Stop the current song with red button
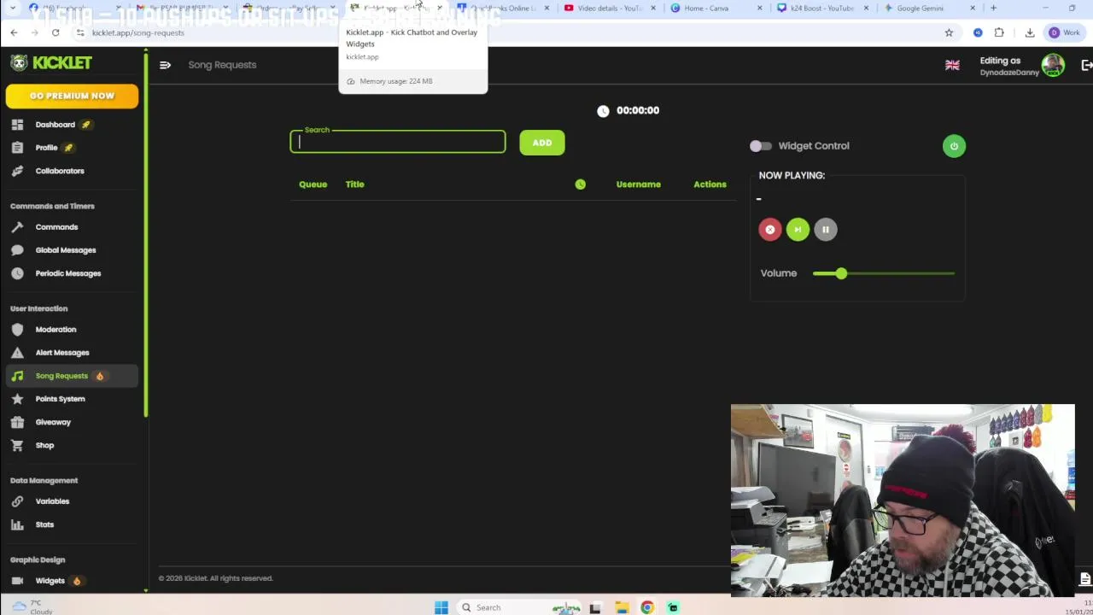The height and width of the screenshot is (615, 1093). click(770, 230)
